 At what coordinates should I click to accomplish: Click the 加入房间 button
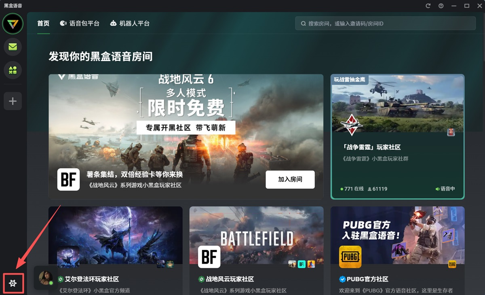coord(290,179)
